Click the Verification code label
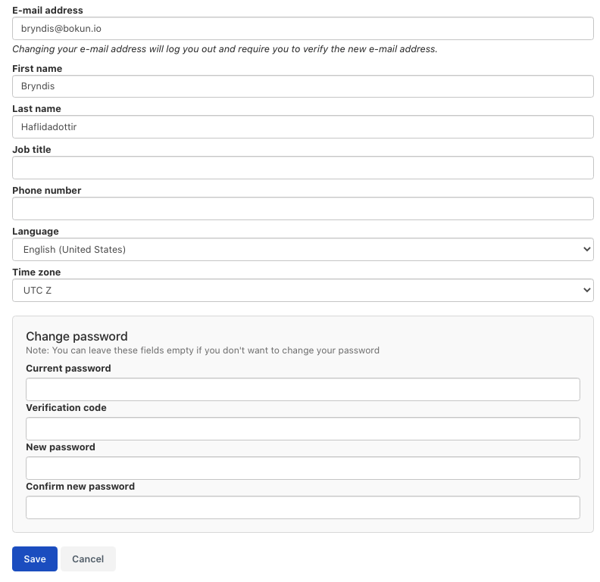The height and width of the screenshot is (582, 600). pos(66,408)
